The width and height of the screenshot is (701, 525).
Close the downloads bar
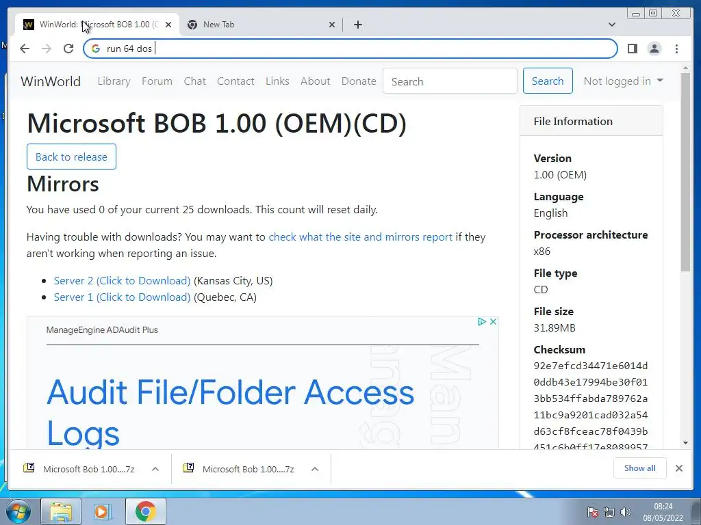tap(678, 468)
